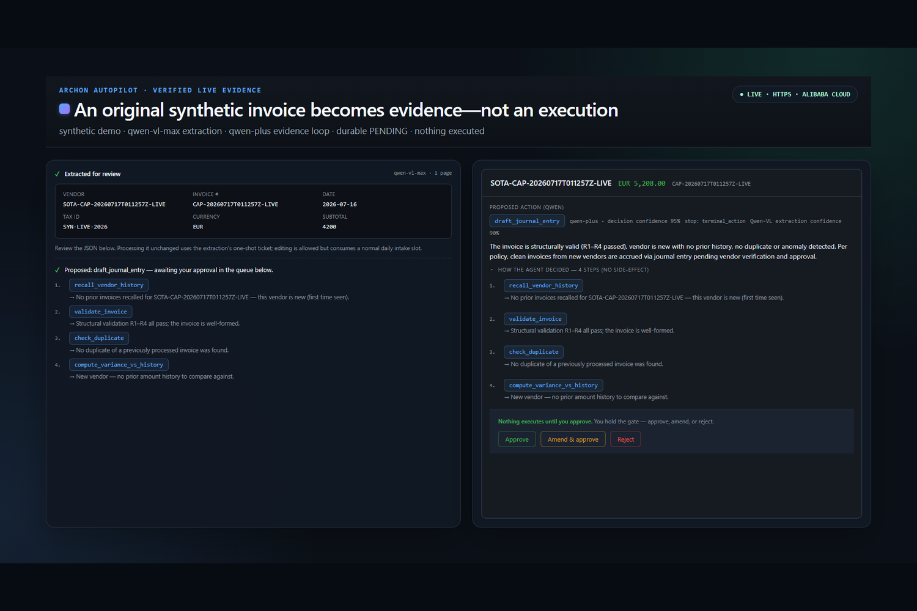Click the rationale paragraph starting The invoice is structurally valid

pos(668,252)
